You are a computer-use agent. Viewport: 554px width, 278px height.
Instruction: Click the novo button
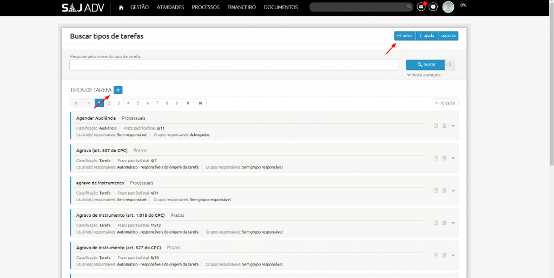[x=405, y=36]
